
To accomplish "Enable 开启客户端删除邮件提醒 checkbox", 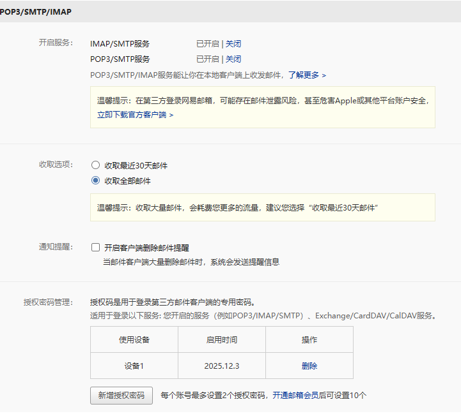I will [96, 248].
